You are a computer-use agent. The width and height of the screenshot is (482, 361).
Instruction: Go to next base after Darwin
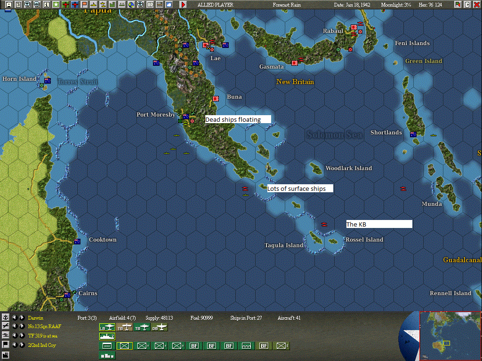[22, 317]
